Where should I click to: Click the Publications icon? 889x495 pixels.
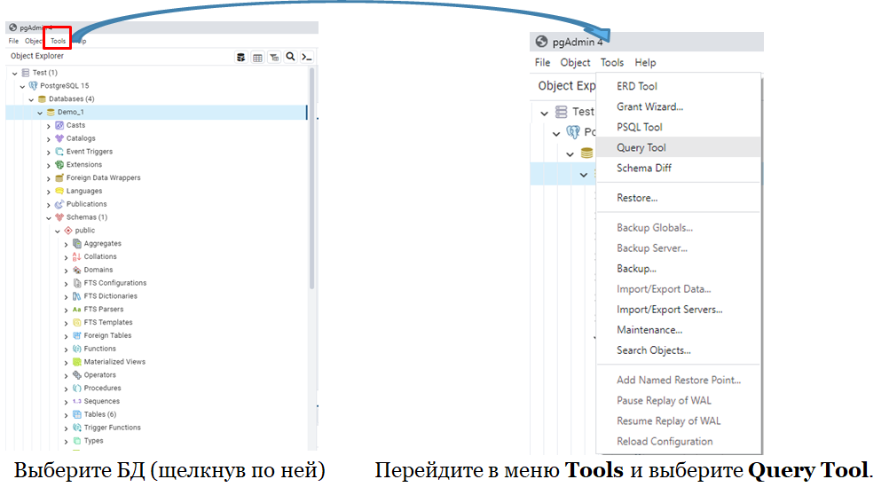click(x=59, y=204)
